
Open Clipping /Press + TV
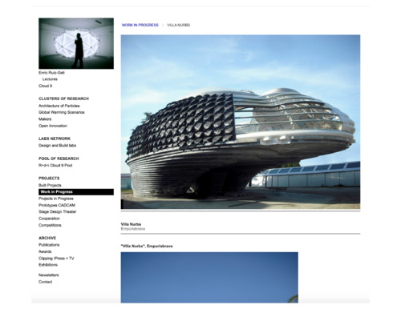point(56,259)
